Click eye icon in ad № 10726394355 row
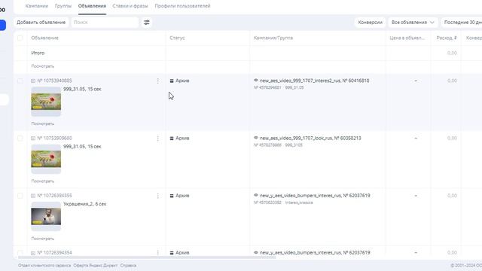482x271 pixels. click(x=256, y=195)
